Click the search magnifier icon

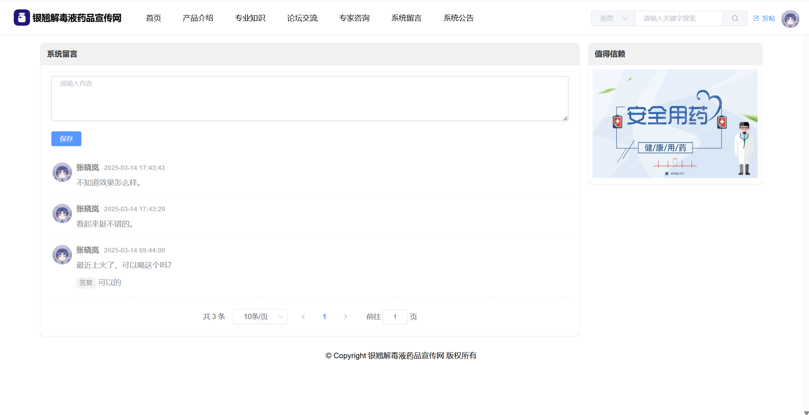735,18
